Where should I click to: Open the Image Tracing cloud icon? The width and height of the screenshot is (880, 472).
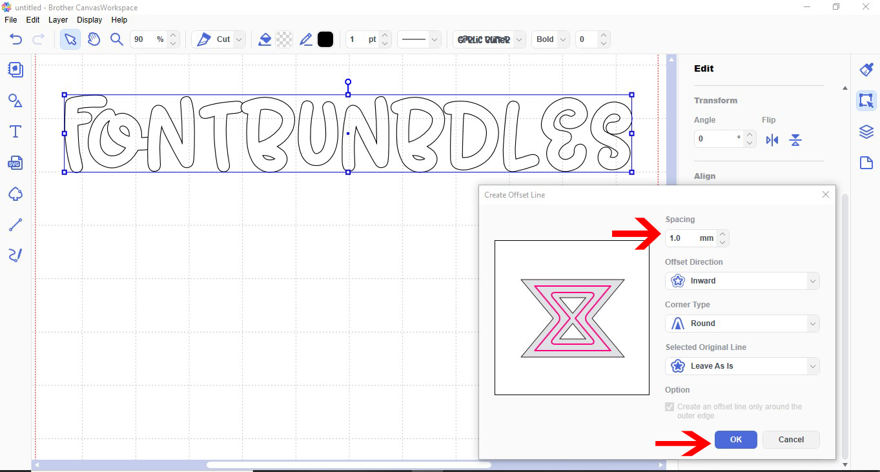[15, 194]
